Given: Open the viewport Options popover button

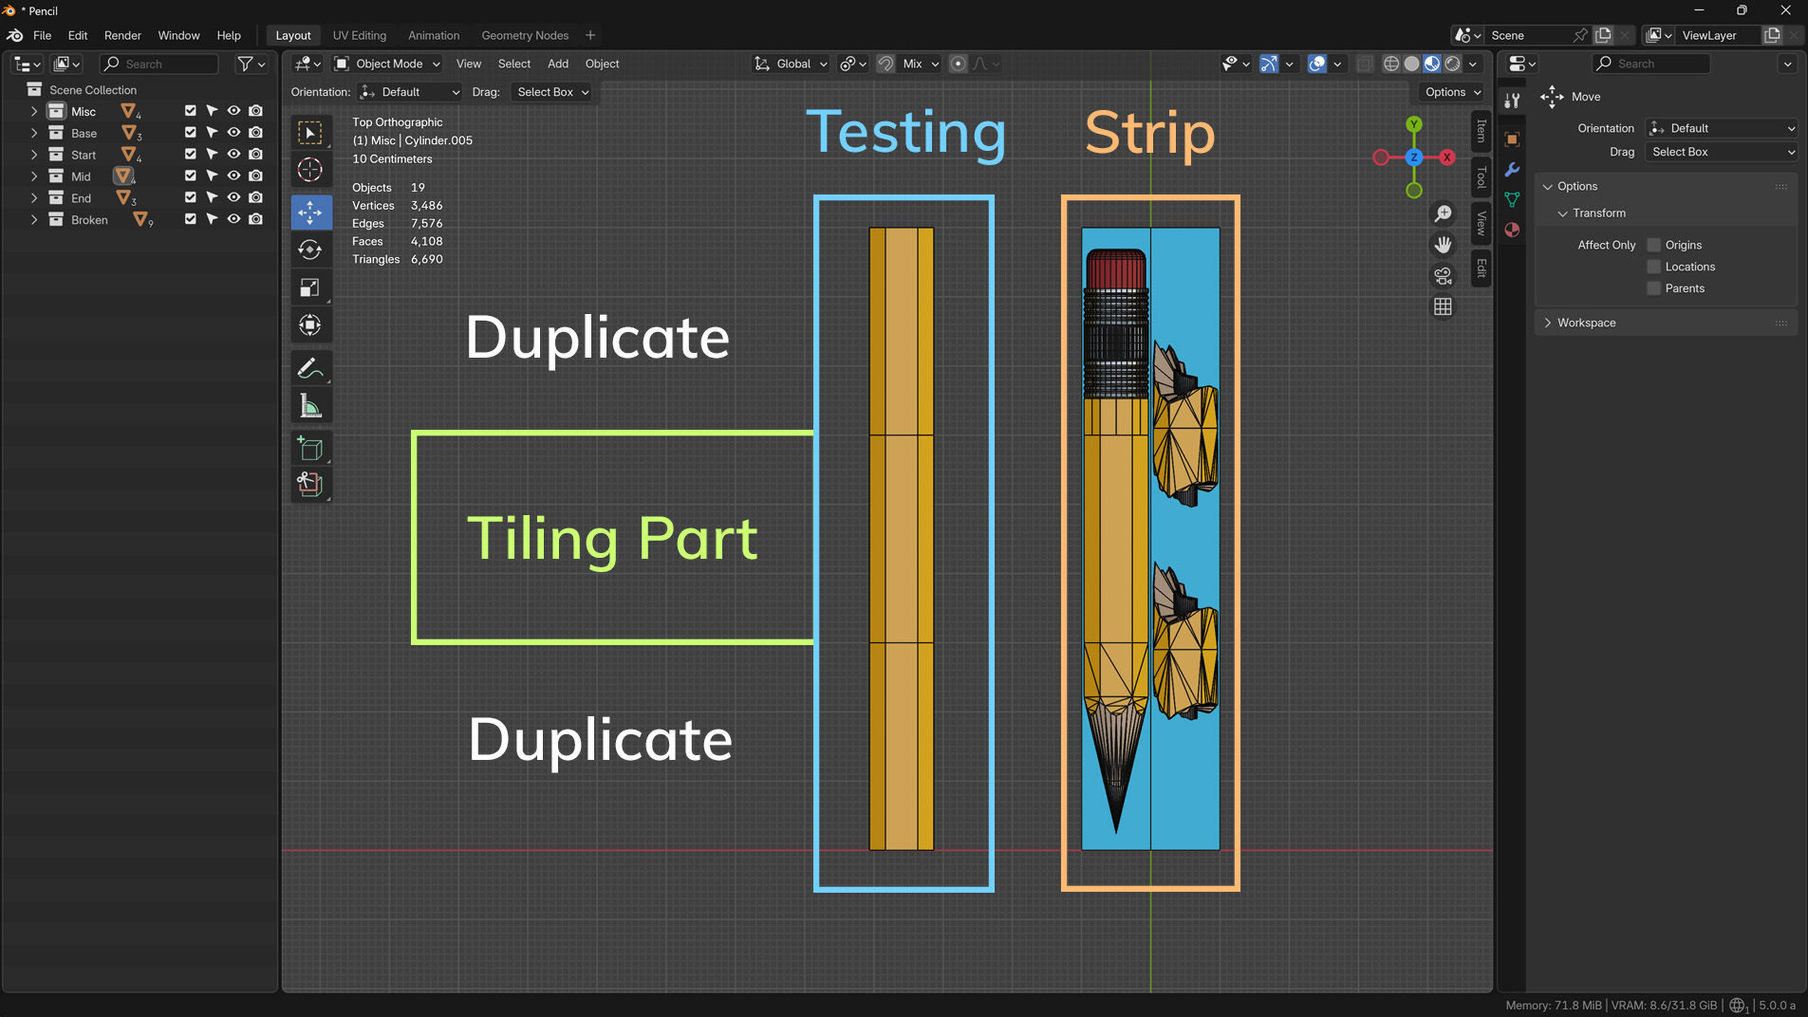Looking at the screenshot, I should click(x=1452, y=92).
